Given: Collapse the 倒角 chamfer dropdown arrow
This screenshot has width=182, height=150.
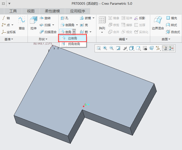Looking at the screenshot, I should (74, 32).
